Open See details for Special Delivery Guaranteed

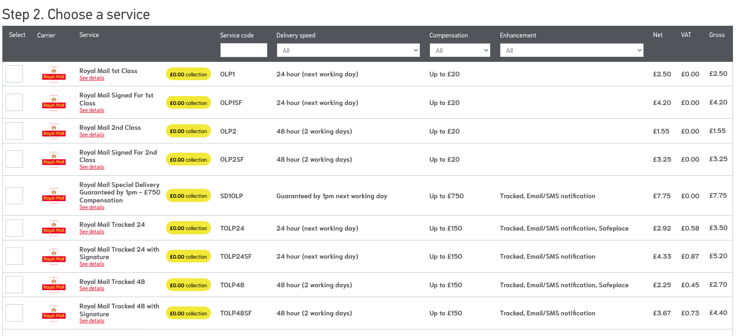click(x=92, y=208)
